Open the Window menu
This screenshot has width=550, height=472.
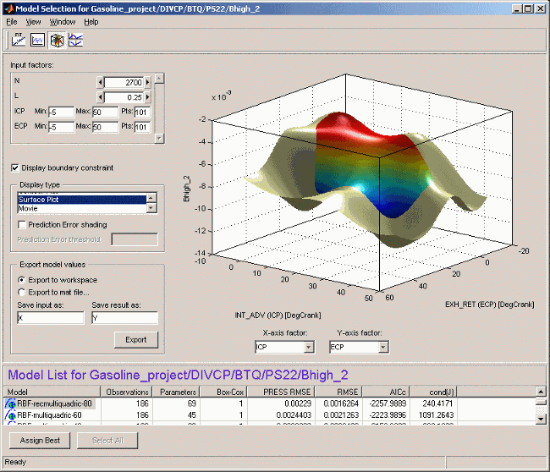[x=62, y=21]
